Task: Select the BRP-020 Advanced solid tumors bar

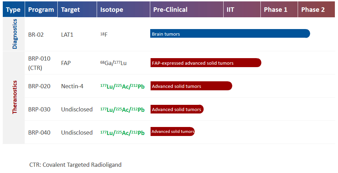Action: click(x=191, y=86)
